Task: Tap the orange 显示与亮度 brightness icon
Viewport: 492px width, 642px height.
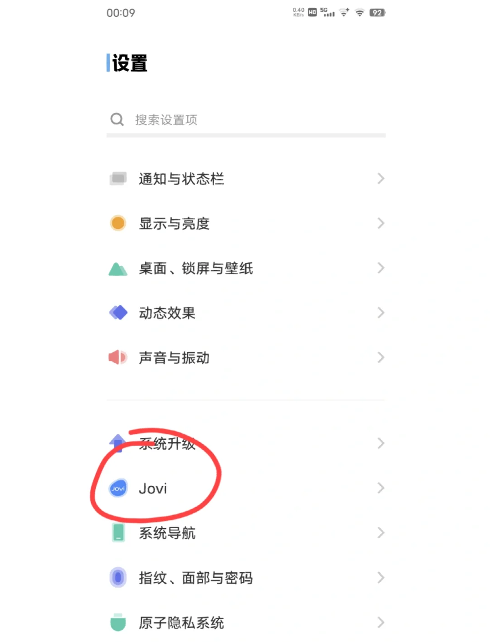Action: point(118,223)
